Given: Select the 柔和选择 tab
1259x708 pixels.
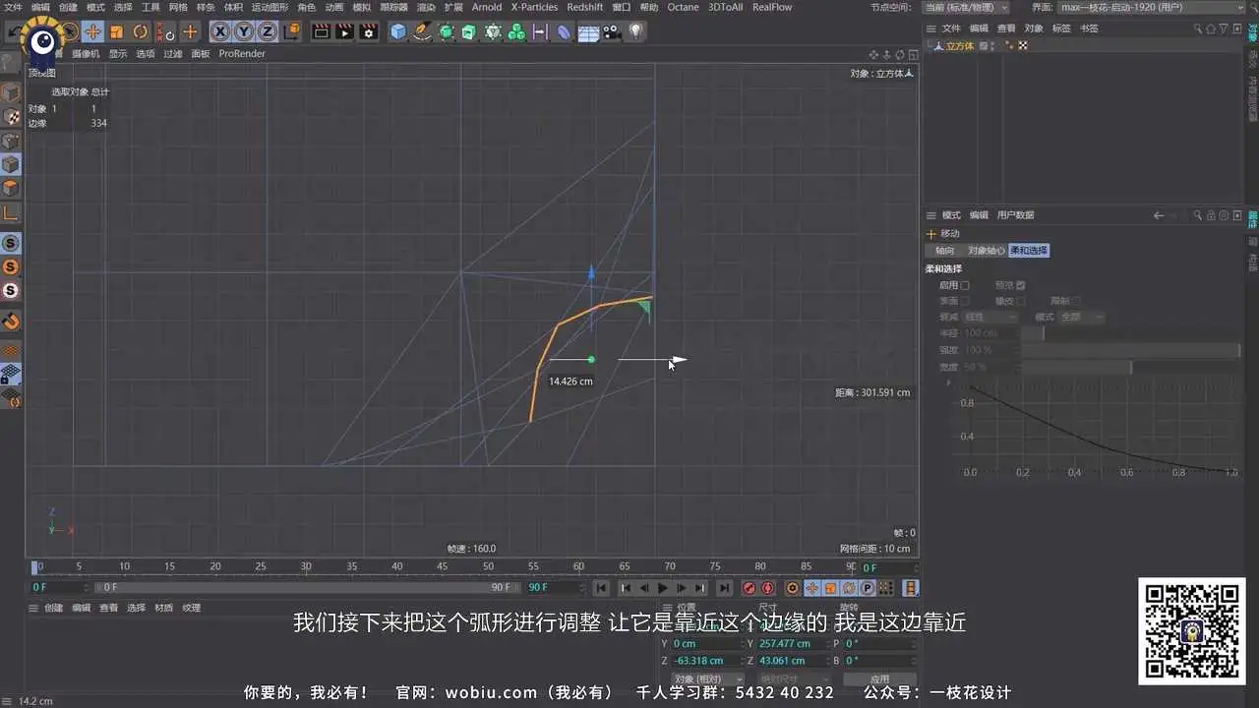Looking at the screenshot, I should [x=1029, y=251].
